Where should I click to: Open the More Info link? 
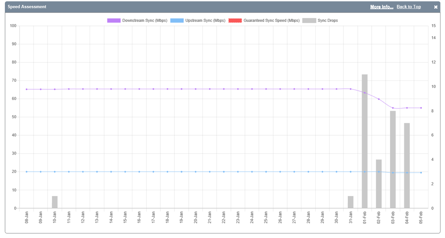point(381,7)
